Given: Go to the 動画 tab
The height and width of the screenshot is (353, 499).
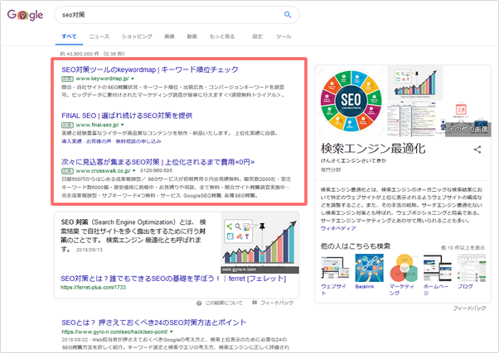Looking at the screenshot, I should pyautogui.click(x=192, y=36).
